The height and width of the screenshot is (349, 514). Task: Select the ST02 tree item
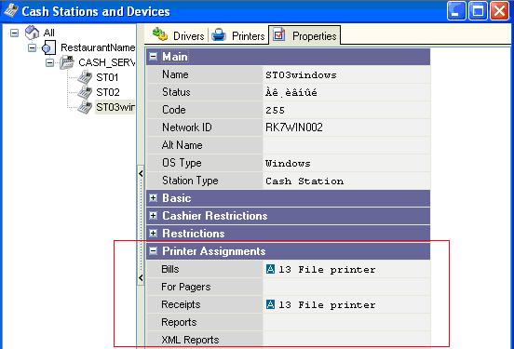click(x=108, y=92)
